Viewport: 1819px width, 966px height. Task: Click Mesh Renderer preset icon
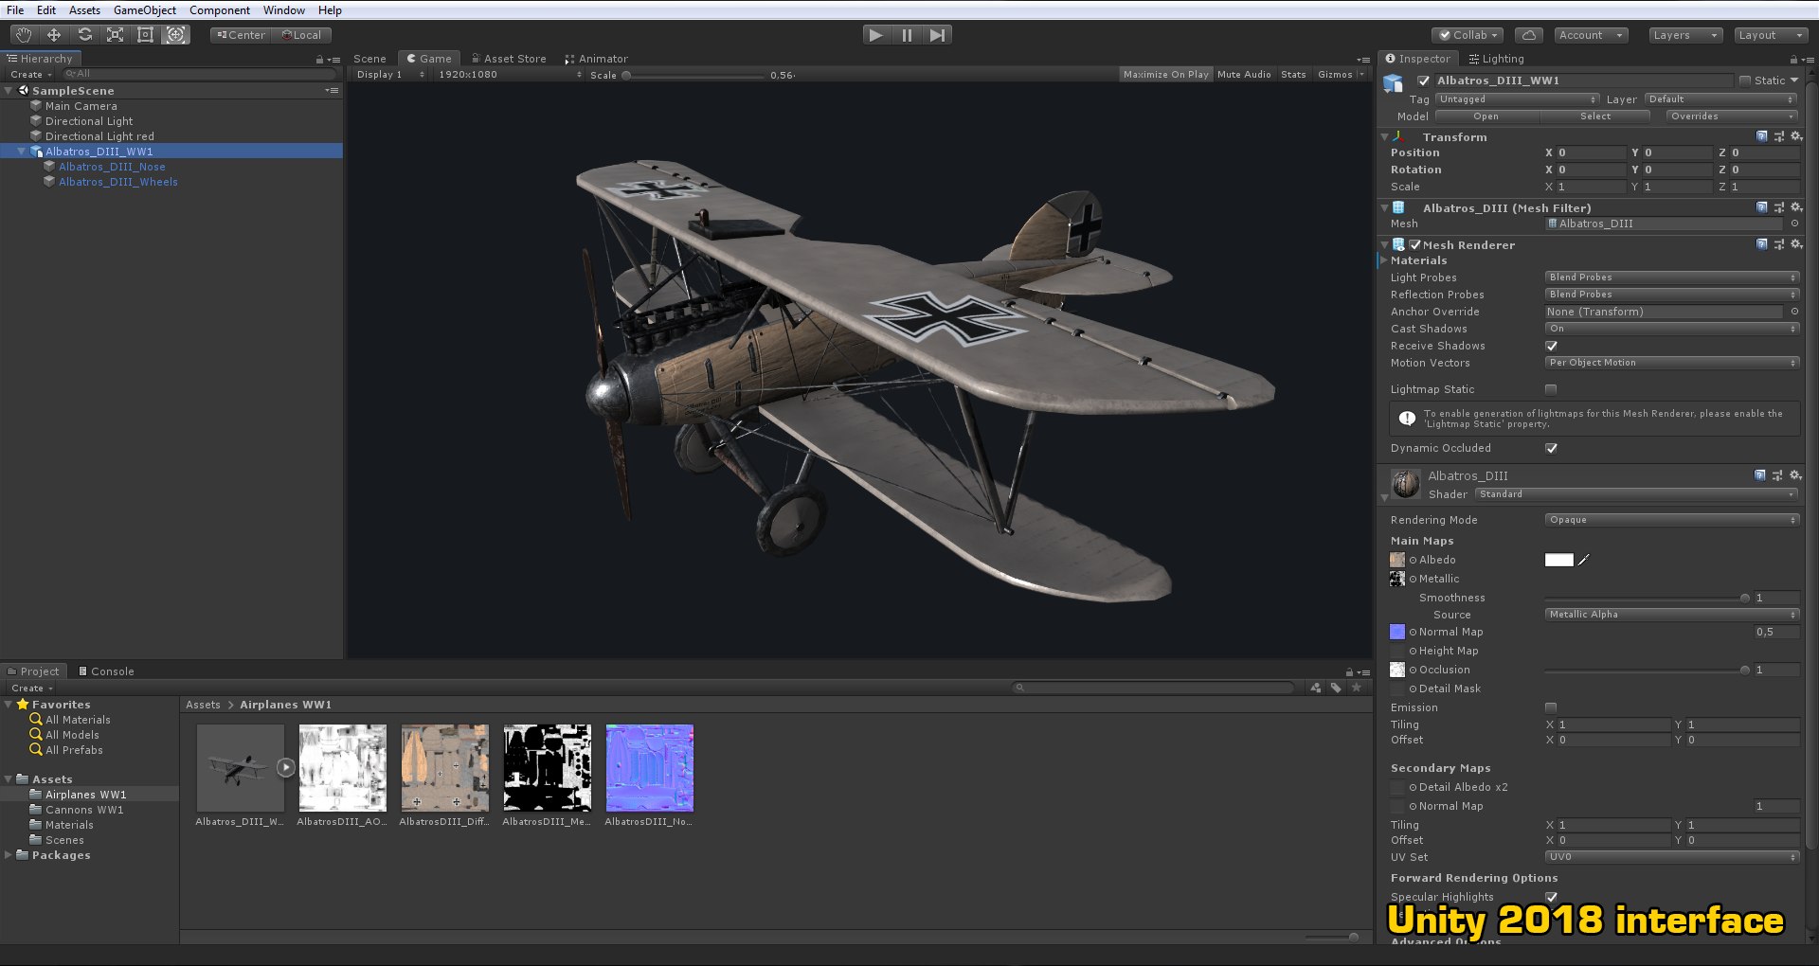click(1778, 244)
